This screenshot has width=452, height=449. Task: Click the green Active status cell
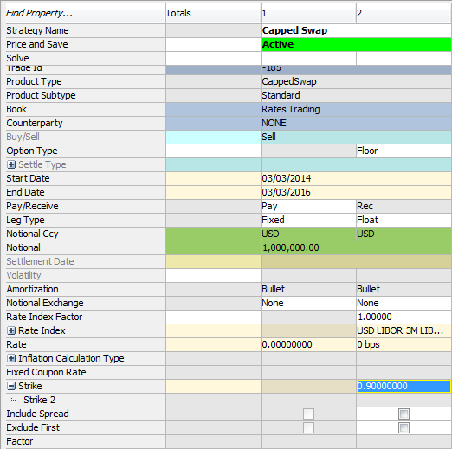click(x=356, y=44)
